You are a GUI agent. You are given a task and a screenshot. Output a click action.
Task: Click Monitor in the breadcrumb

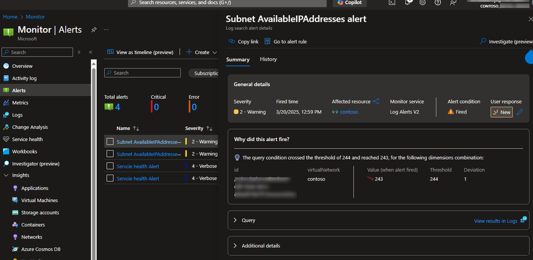(35, 17)
